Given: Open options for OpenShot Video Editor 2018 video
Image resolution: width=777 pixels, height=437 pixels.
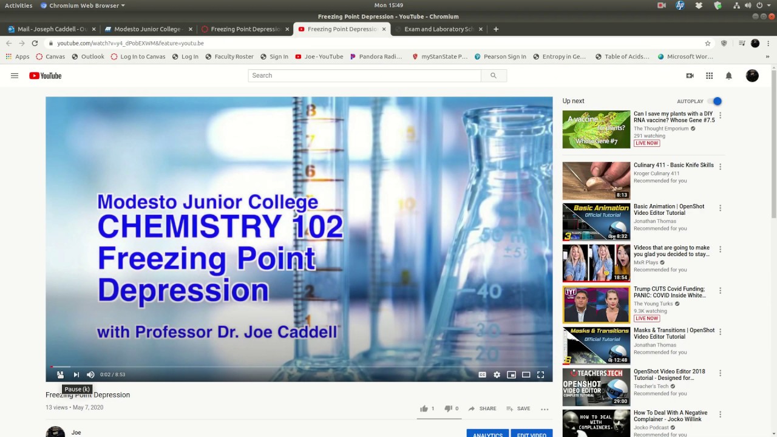Looking at the screenshot, I should (x=720, y=373).
